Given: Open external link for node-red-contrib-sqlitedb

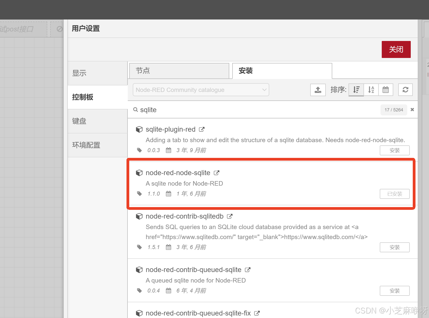Looking at the screenshot, I should coord(229,216).
